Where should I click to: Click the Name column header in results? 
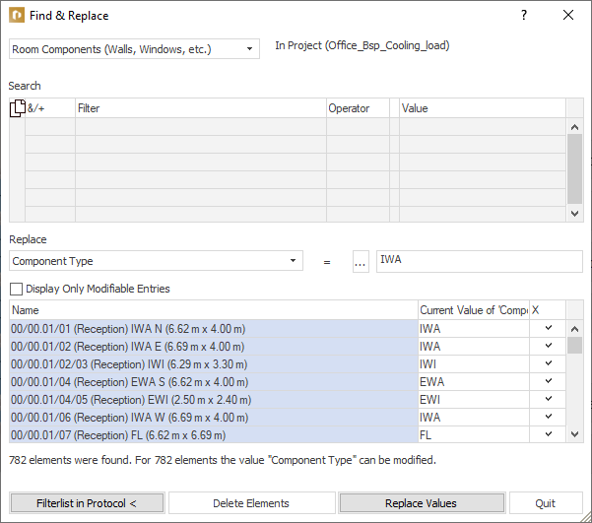click(214, 310)
